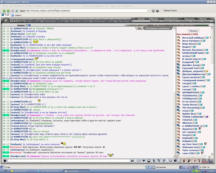Open the address bar dropdown arrow
This screenshot has height=173, width=216.
point(148,10)
